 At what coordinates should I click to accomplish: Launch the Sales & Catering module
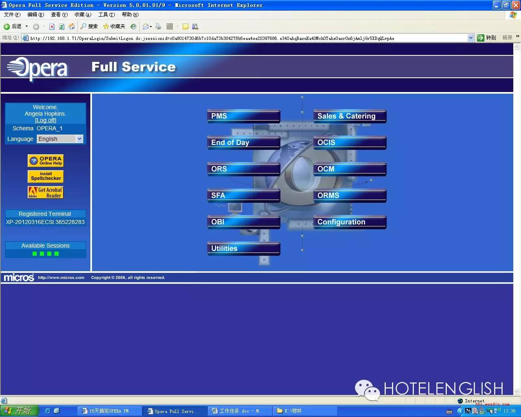[x=350, y=116]
